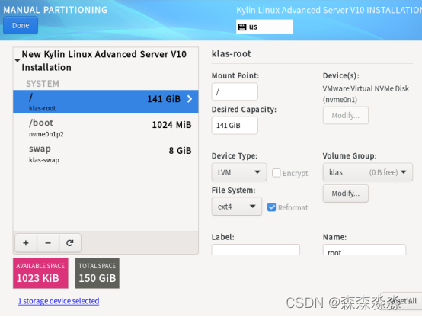Click the 8 GiB swap size value

180,151
